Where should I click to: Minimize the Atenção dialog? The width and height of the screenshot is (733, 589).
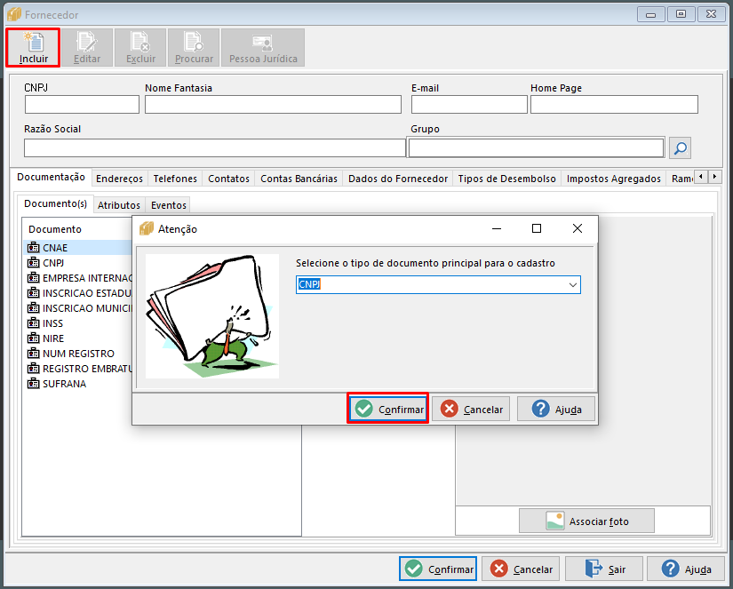coord(497,228)
